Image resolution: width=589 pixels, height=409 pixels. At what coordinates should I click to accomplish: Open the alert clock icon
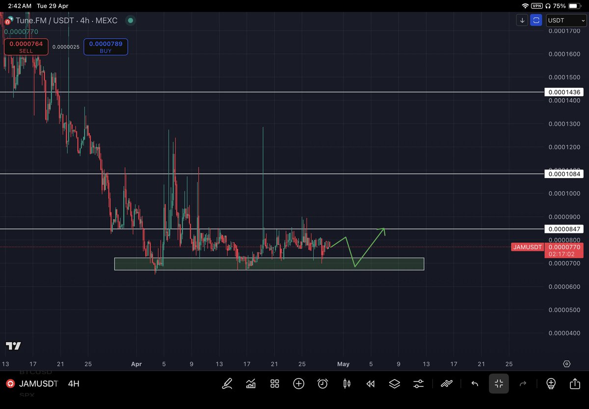point(322,383)
